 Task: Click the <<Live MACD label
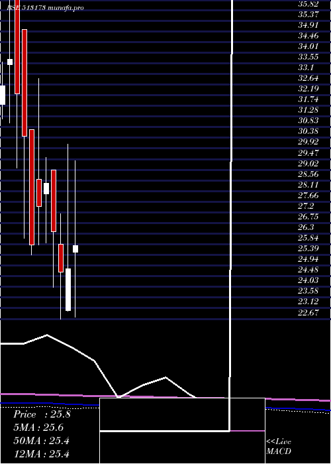[279, 446]
